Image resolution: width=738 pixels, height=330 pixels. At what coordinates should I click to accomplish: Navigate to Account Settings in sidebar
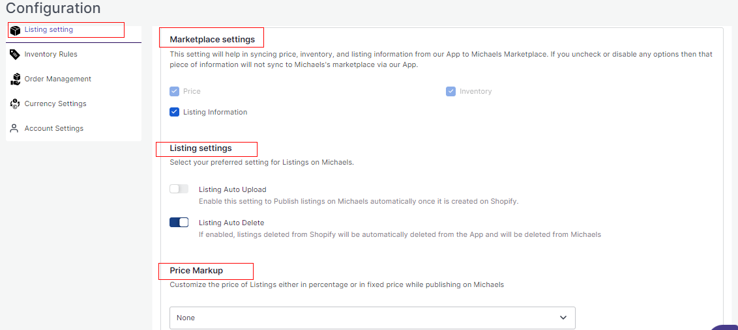54,129
